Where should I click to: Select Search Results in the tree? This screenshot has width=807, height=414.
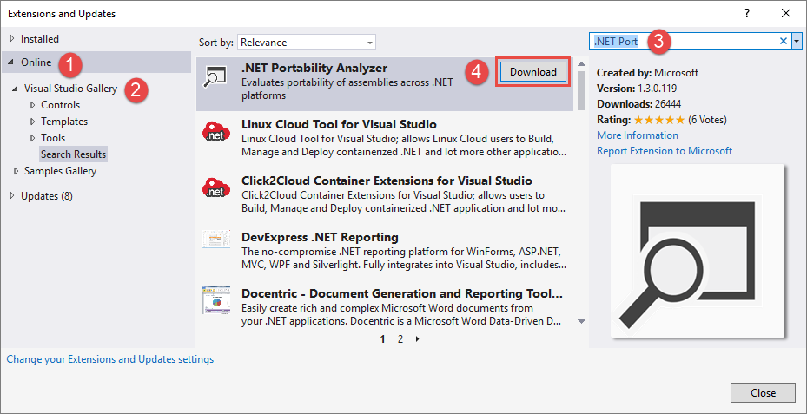point(73,154)
